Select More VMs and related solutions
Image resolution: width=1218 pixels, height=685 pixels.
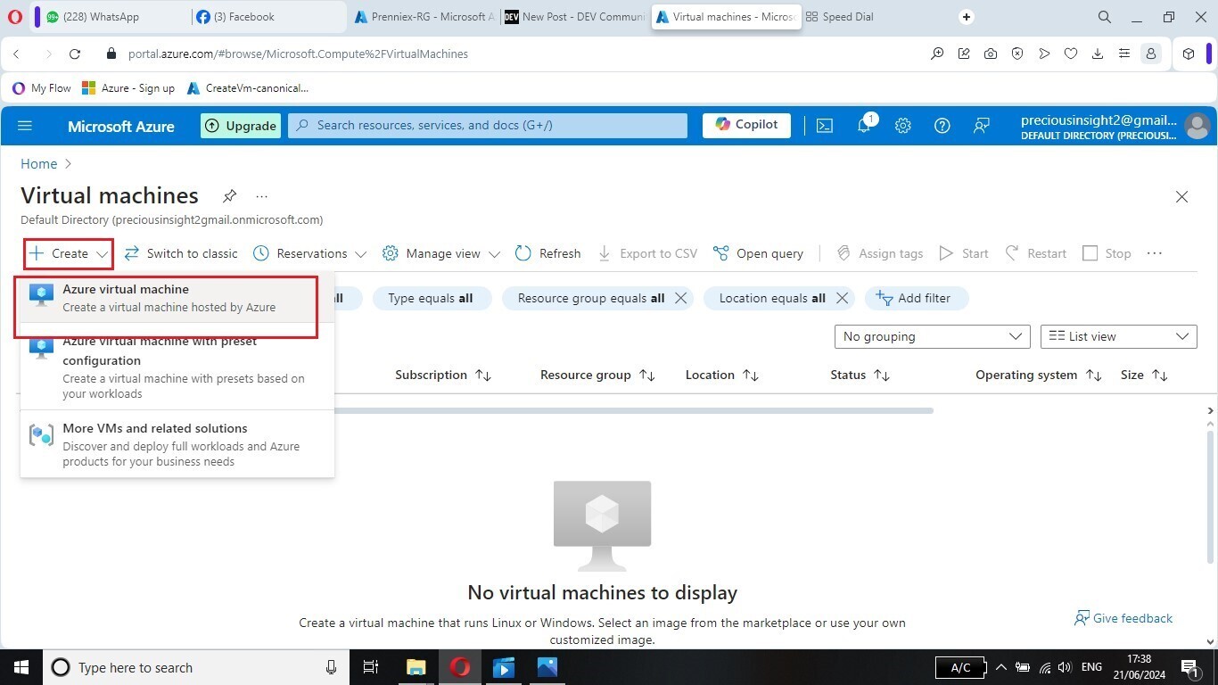pos(177,444)
